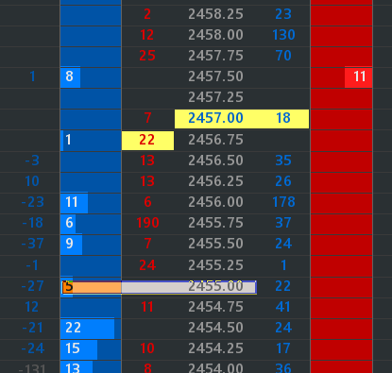
Task: Select the price cell 2455.75
Action: coord(215,223)
